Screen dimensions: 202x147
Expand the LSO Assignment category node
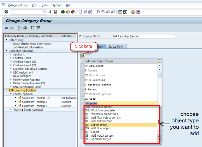pyautogui.click(x=11, y=72)
